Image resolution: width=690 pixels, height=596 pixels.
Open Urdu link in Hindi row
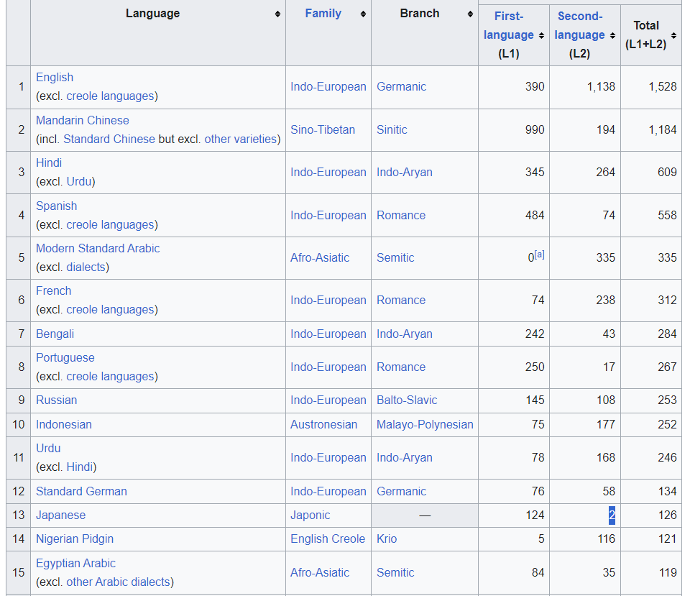click(x=79, y=181)
